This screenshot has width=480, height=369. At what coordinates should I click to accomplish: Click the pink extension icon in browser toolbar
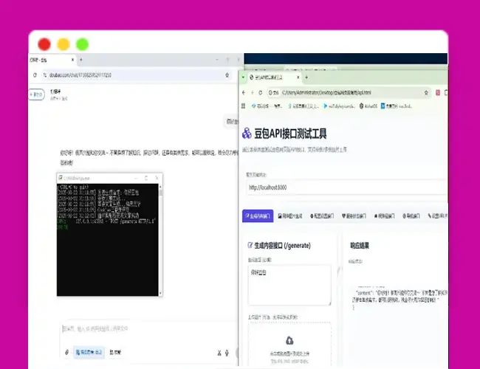pos(438,92)
